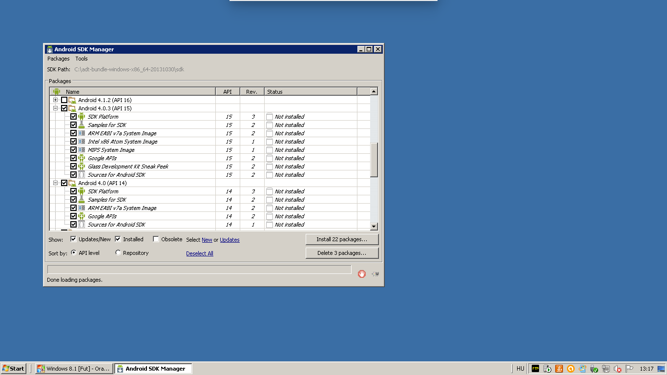The width and height of the screenshot is (667, 375).
Task: Enable the Obsolete packages checkbox
Action: 156,239
